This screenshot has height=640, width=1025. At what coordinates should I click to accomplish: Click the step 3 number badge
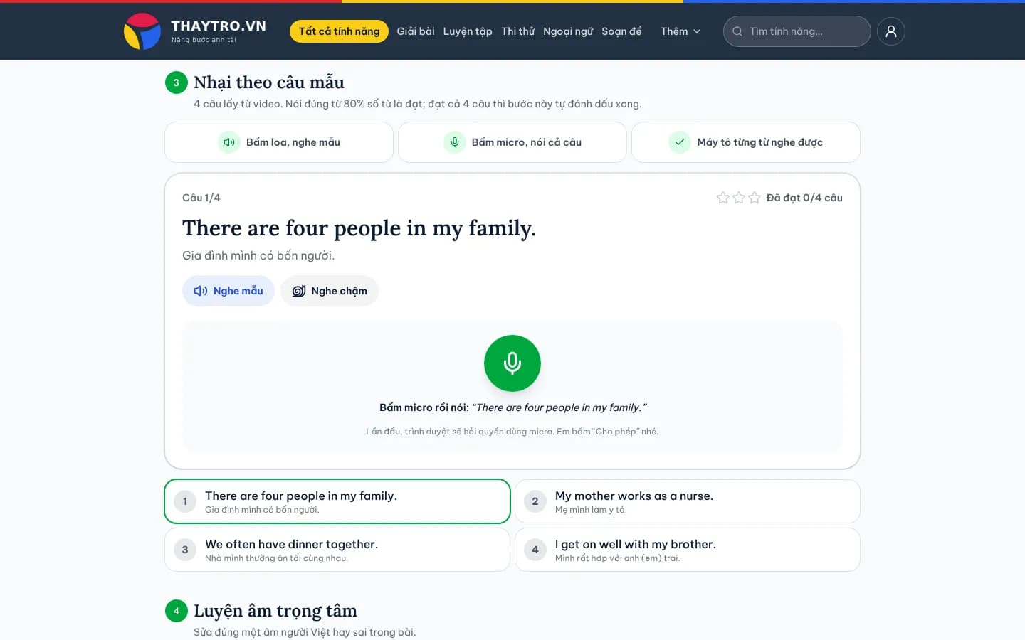pos(177,82)
